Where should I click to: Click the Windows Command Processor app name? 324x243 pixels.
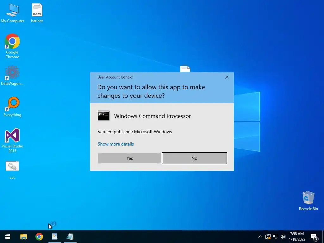(x=153, y=116)
